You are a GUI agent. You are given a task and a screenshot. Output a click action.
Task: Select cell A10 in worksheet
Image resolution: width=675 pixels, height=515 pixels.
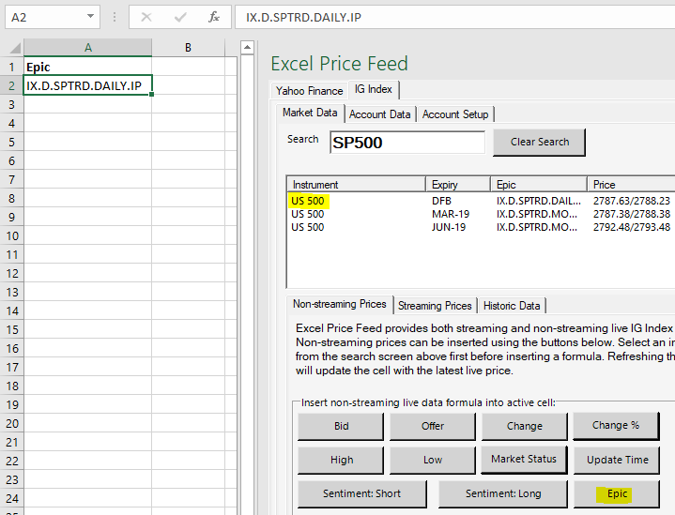coord(88,236)
